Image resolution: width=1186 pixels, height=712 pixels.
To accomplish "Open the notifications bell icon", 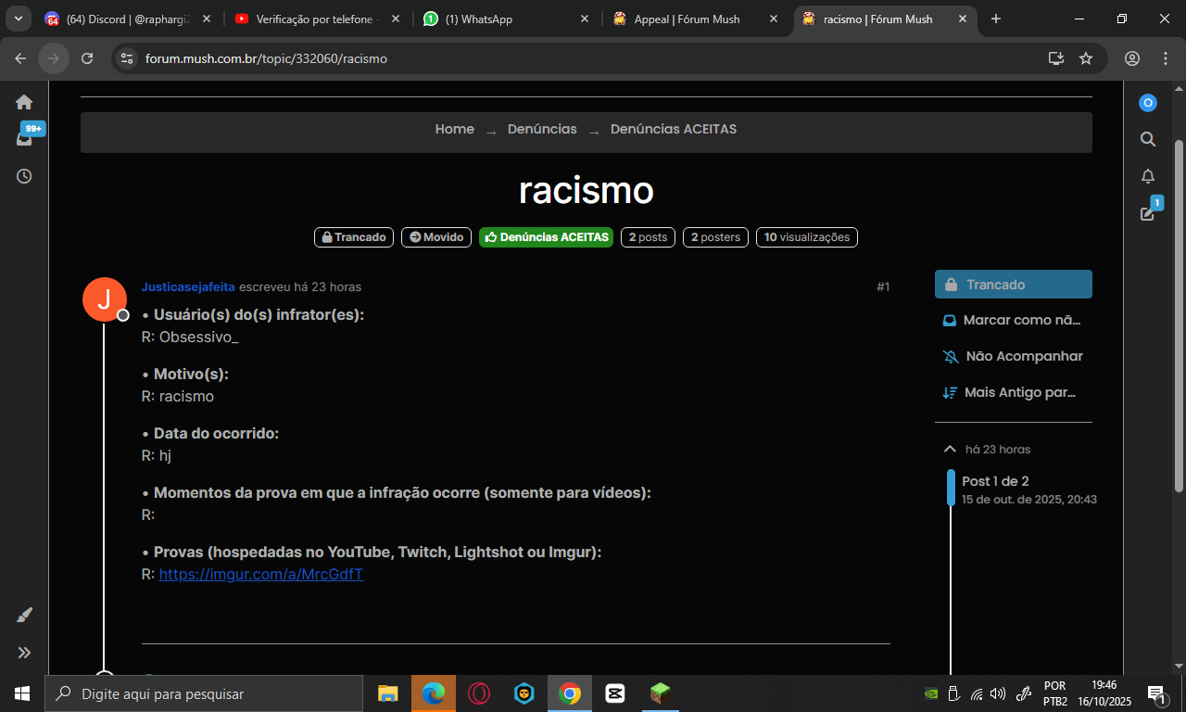I will tap(1148, 176).
